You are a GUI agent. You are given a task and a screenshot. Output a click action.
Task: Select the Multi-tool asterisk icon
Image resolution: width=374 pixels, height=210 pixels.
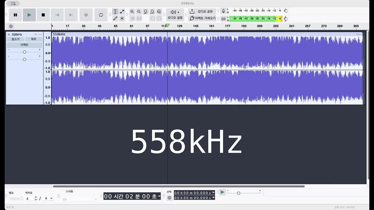(122, 18)
